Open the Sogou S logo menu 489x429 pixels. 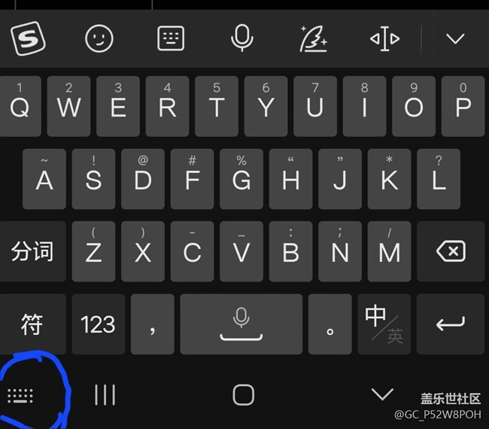28,38
